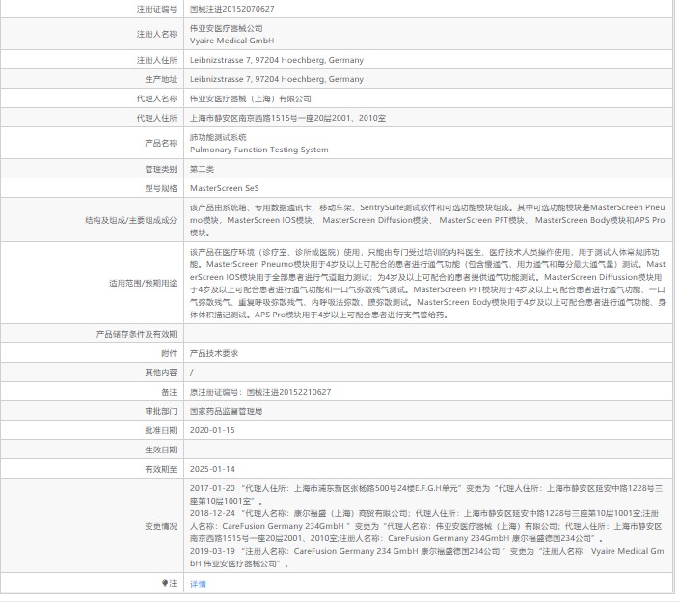680x602 pixels.
Task: Click the 注册人住所 Leibnizstrasse address value
Action: 277,60
